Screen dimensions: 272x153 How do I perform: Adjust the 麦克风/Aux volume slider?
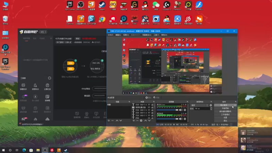point(168,110)
